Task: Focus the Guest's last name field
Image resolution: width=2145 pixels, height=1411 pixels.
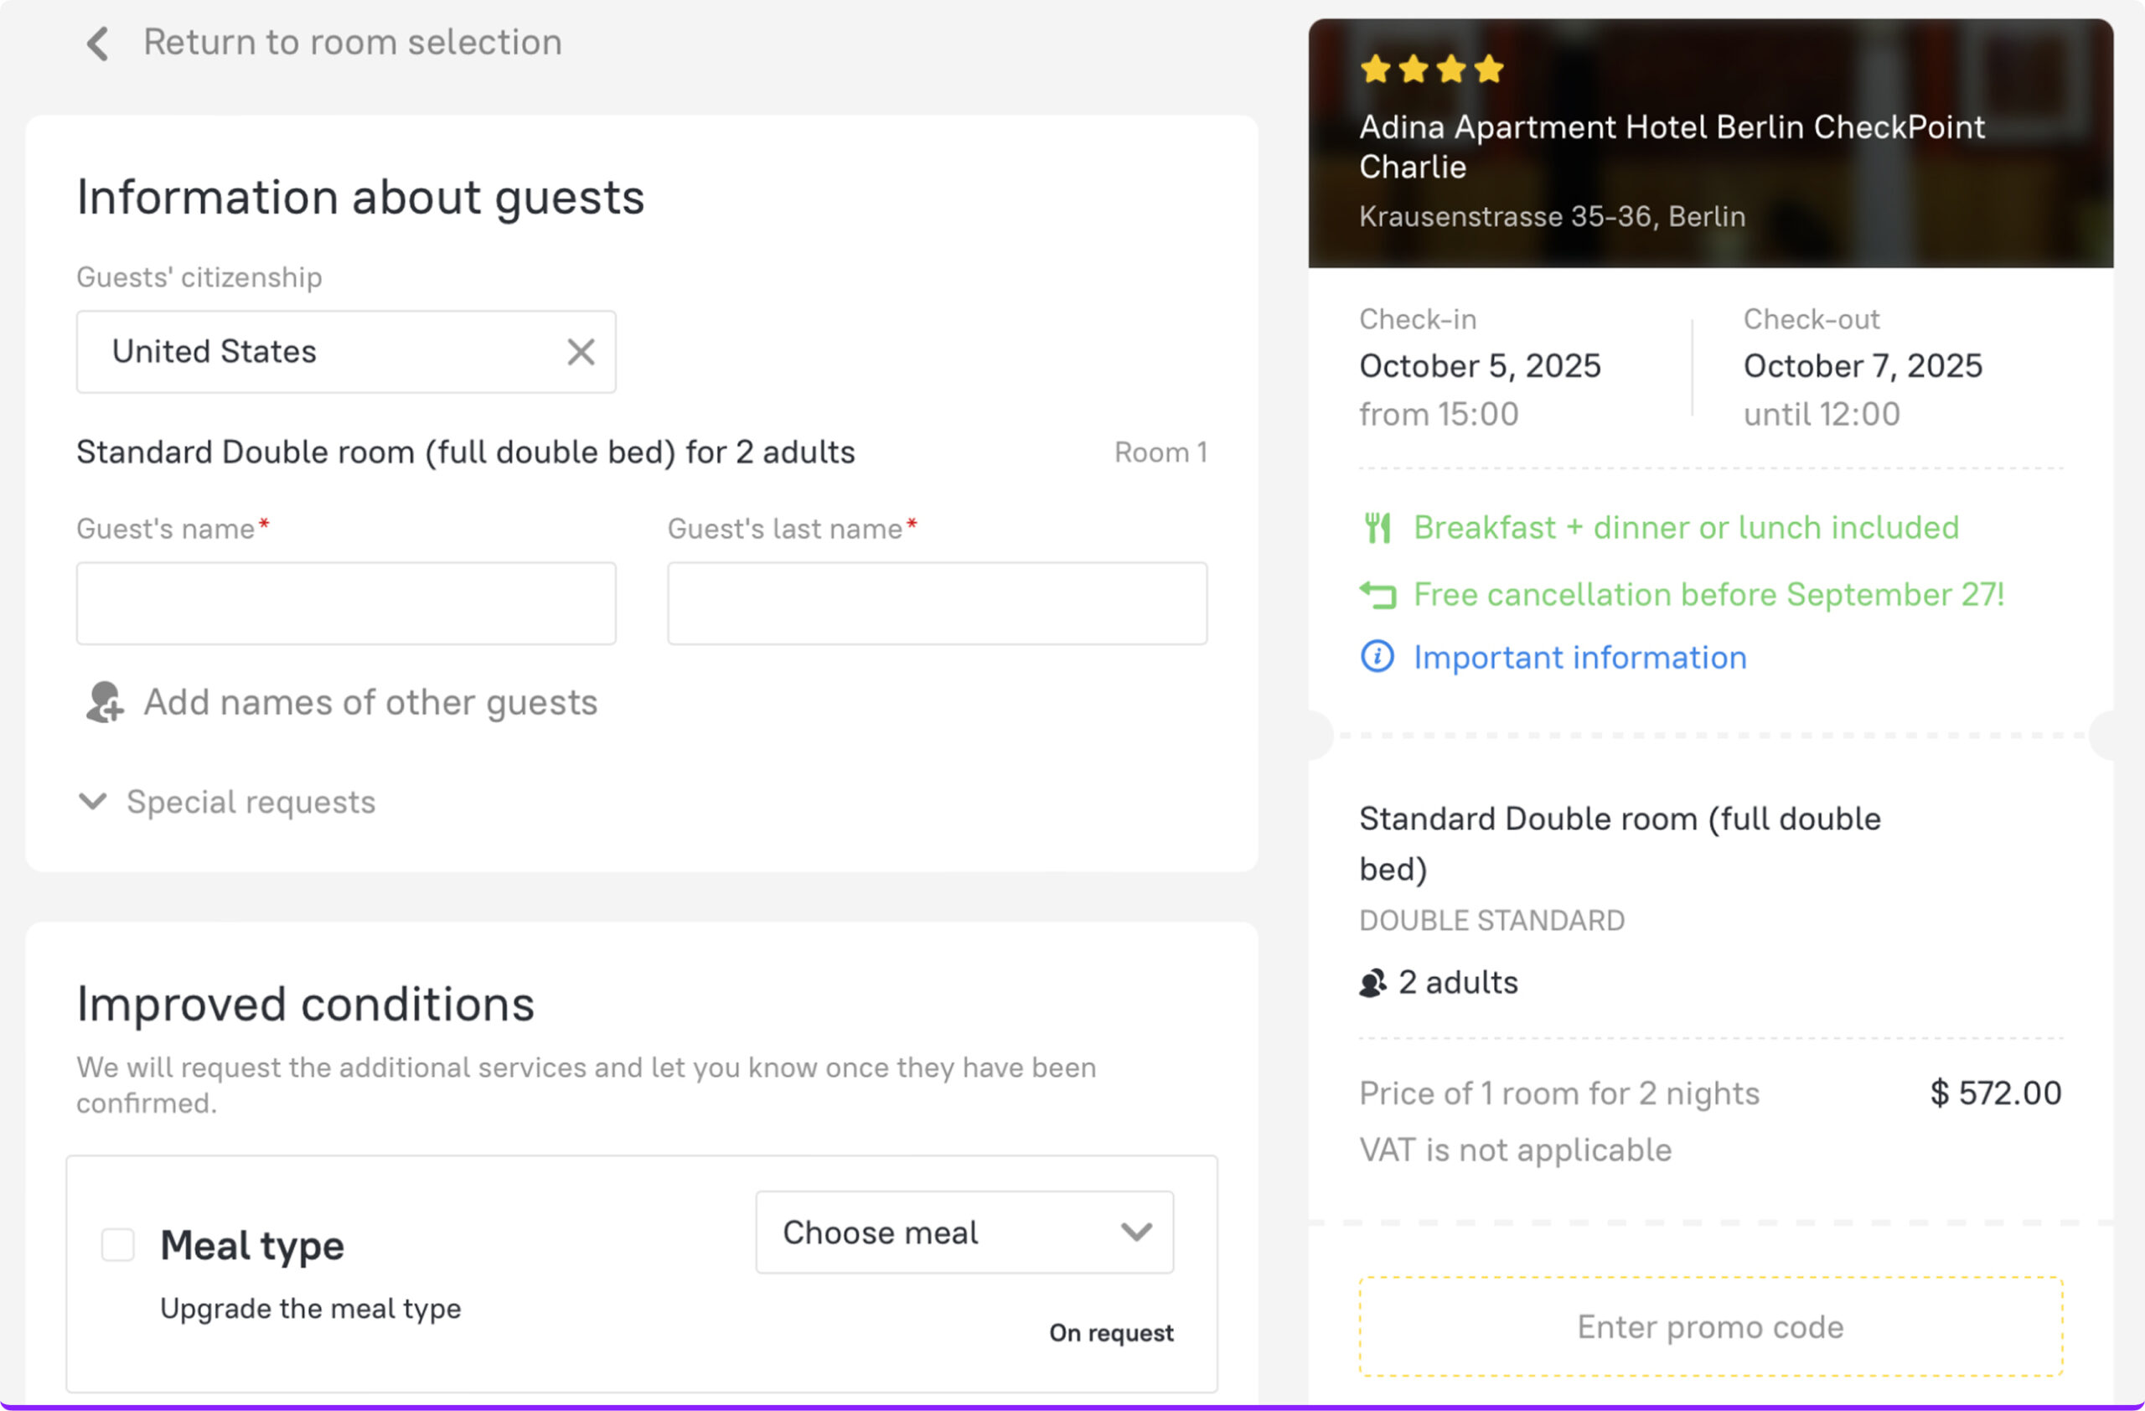Action: pos(937,603)
